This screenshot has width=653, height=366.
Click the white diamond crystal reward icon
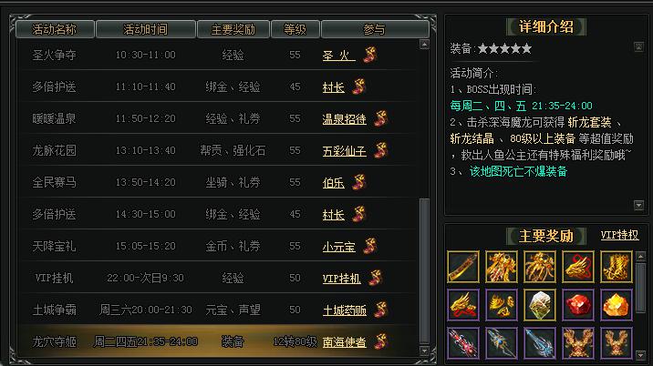click(539, 305)
